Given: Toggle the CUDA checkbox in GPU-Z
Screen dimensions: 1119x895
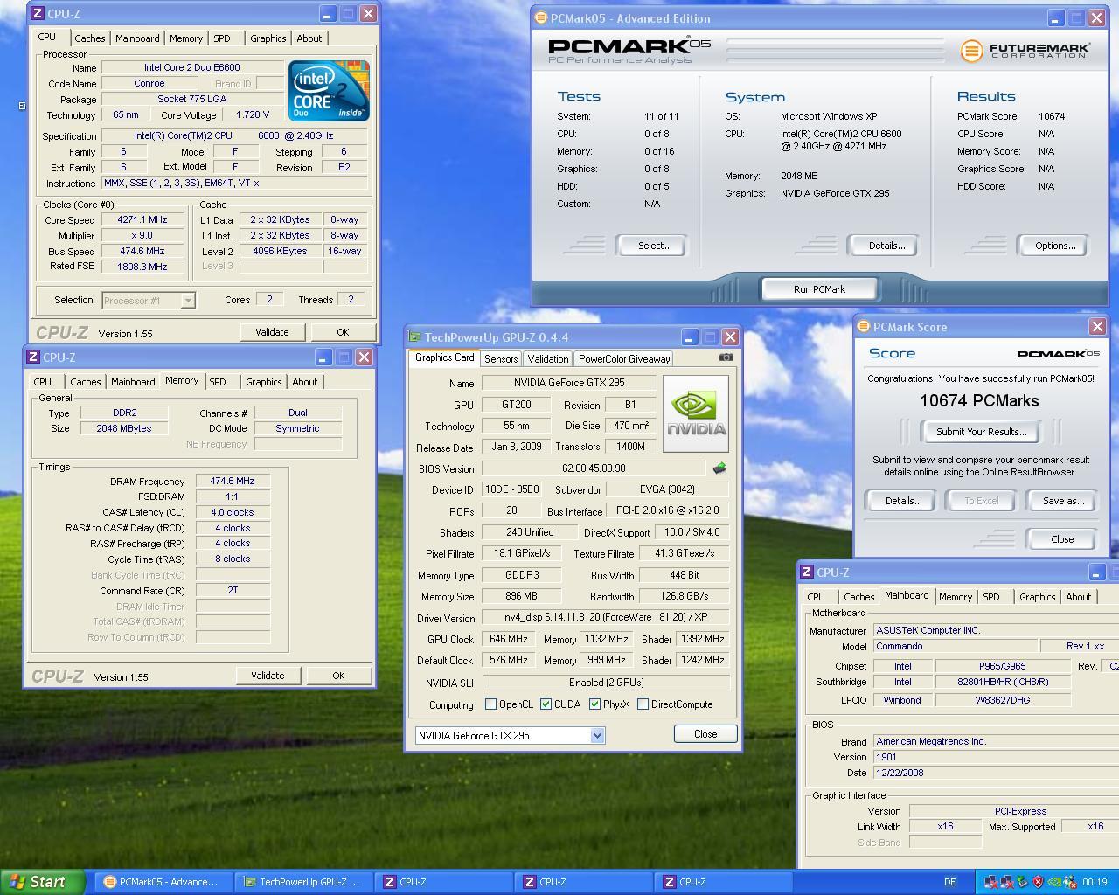Looking at the screenshot, I should pos(546,704).
